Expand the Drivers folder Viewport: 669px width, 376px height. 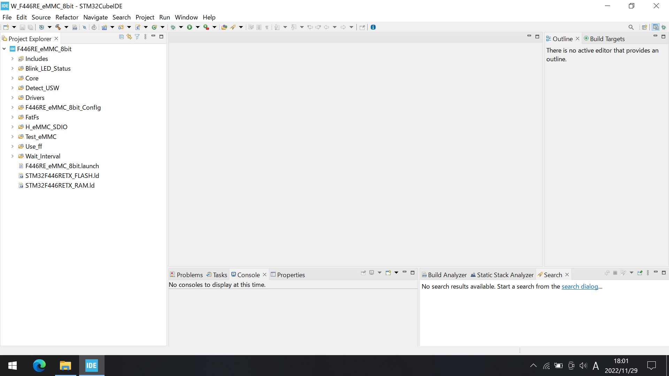click(x=13, y=98)
